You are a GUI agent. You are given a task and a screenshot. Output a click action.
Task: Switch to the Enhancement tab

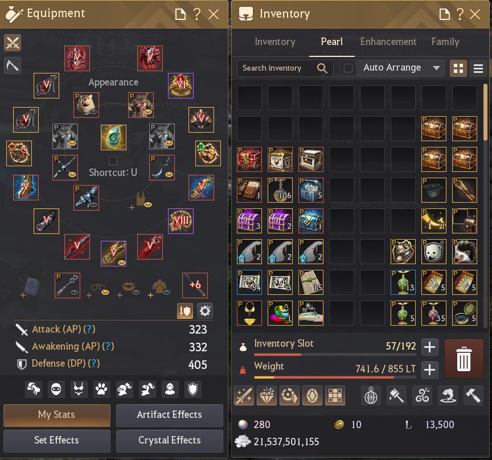(388, 42)
